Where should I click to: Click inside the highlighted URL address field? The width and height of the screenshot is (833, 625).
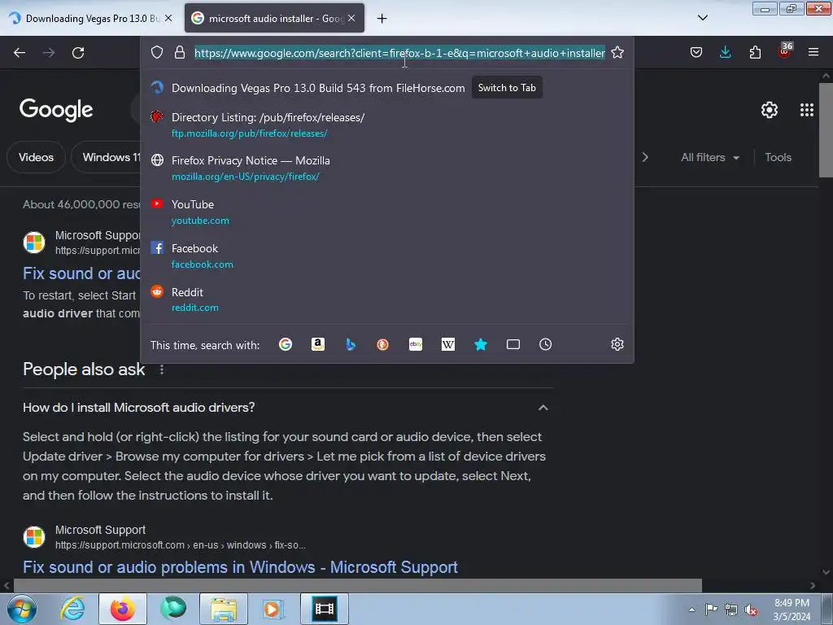399,53
